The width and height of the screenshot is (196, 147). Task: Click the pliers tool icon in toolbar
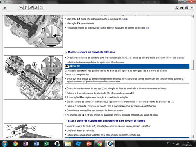pos(21,8)
